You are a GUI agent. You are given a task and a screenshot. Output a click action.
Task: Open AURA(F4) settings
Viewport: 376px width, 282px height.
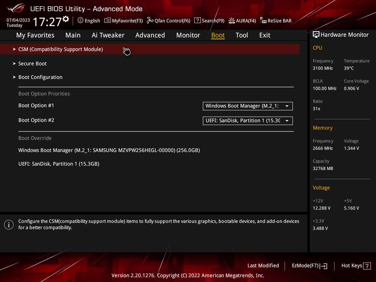[x=246, y=21]
